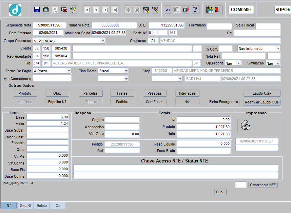Click the Sequencia Nota input field
This screenshot has width=291, height=213.
[50, 25]
